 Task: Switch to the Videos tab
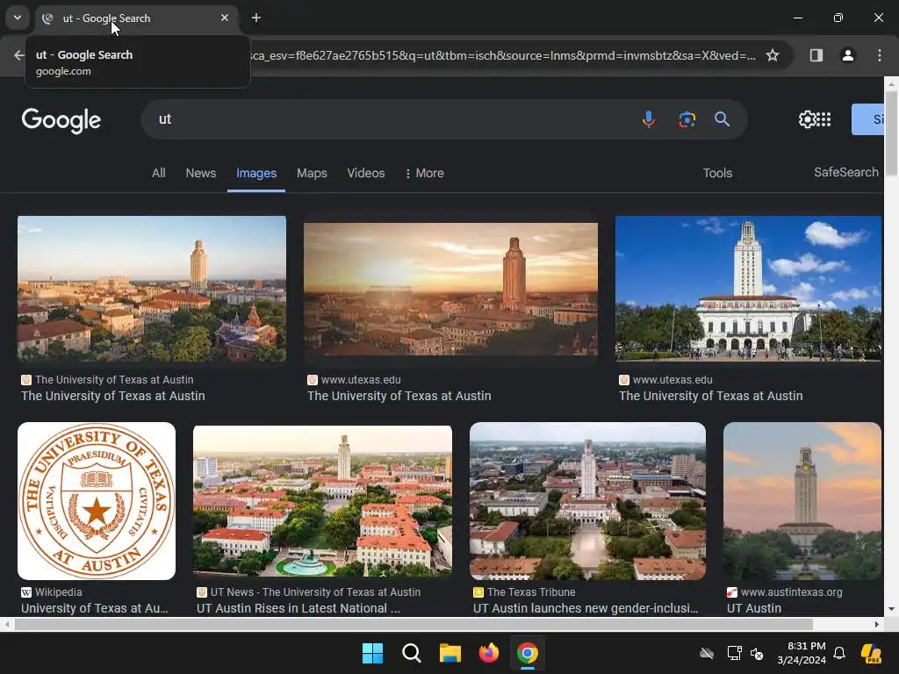point(366,173)
